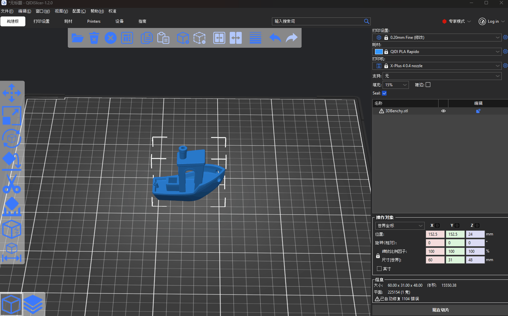Viewport: 508px width, 316px height.
Task: Open the 填充 15% infill dropdown
Action: [396, 85]
